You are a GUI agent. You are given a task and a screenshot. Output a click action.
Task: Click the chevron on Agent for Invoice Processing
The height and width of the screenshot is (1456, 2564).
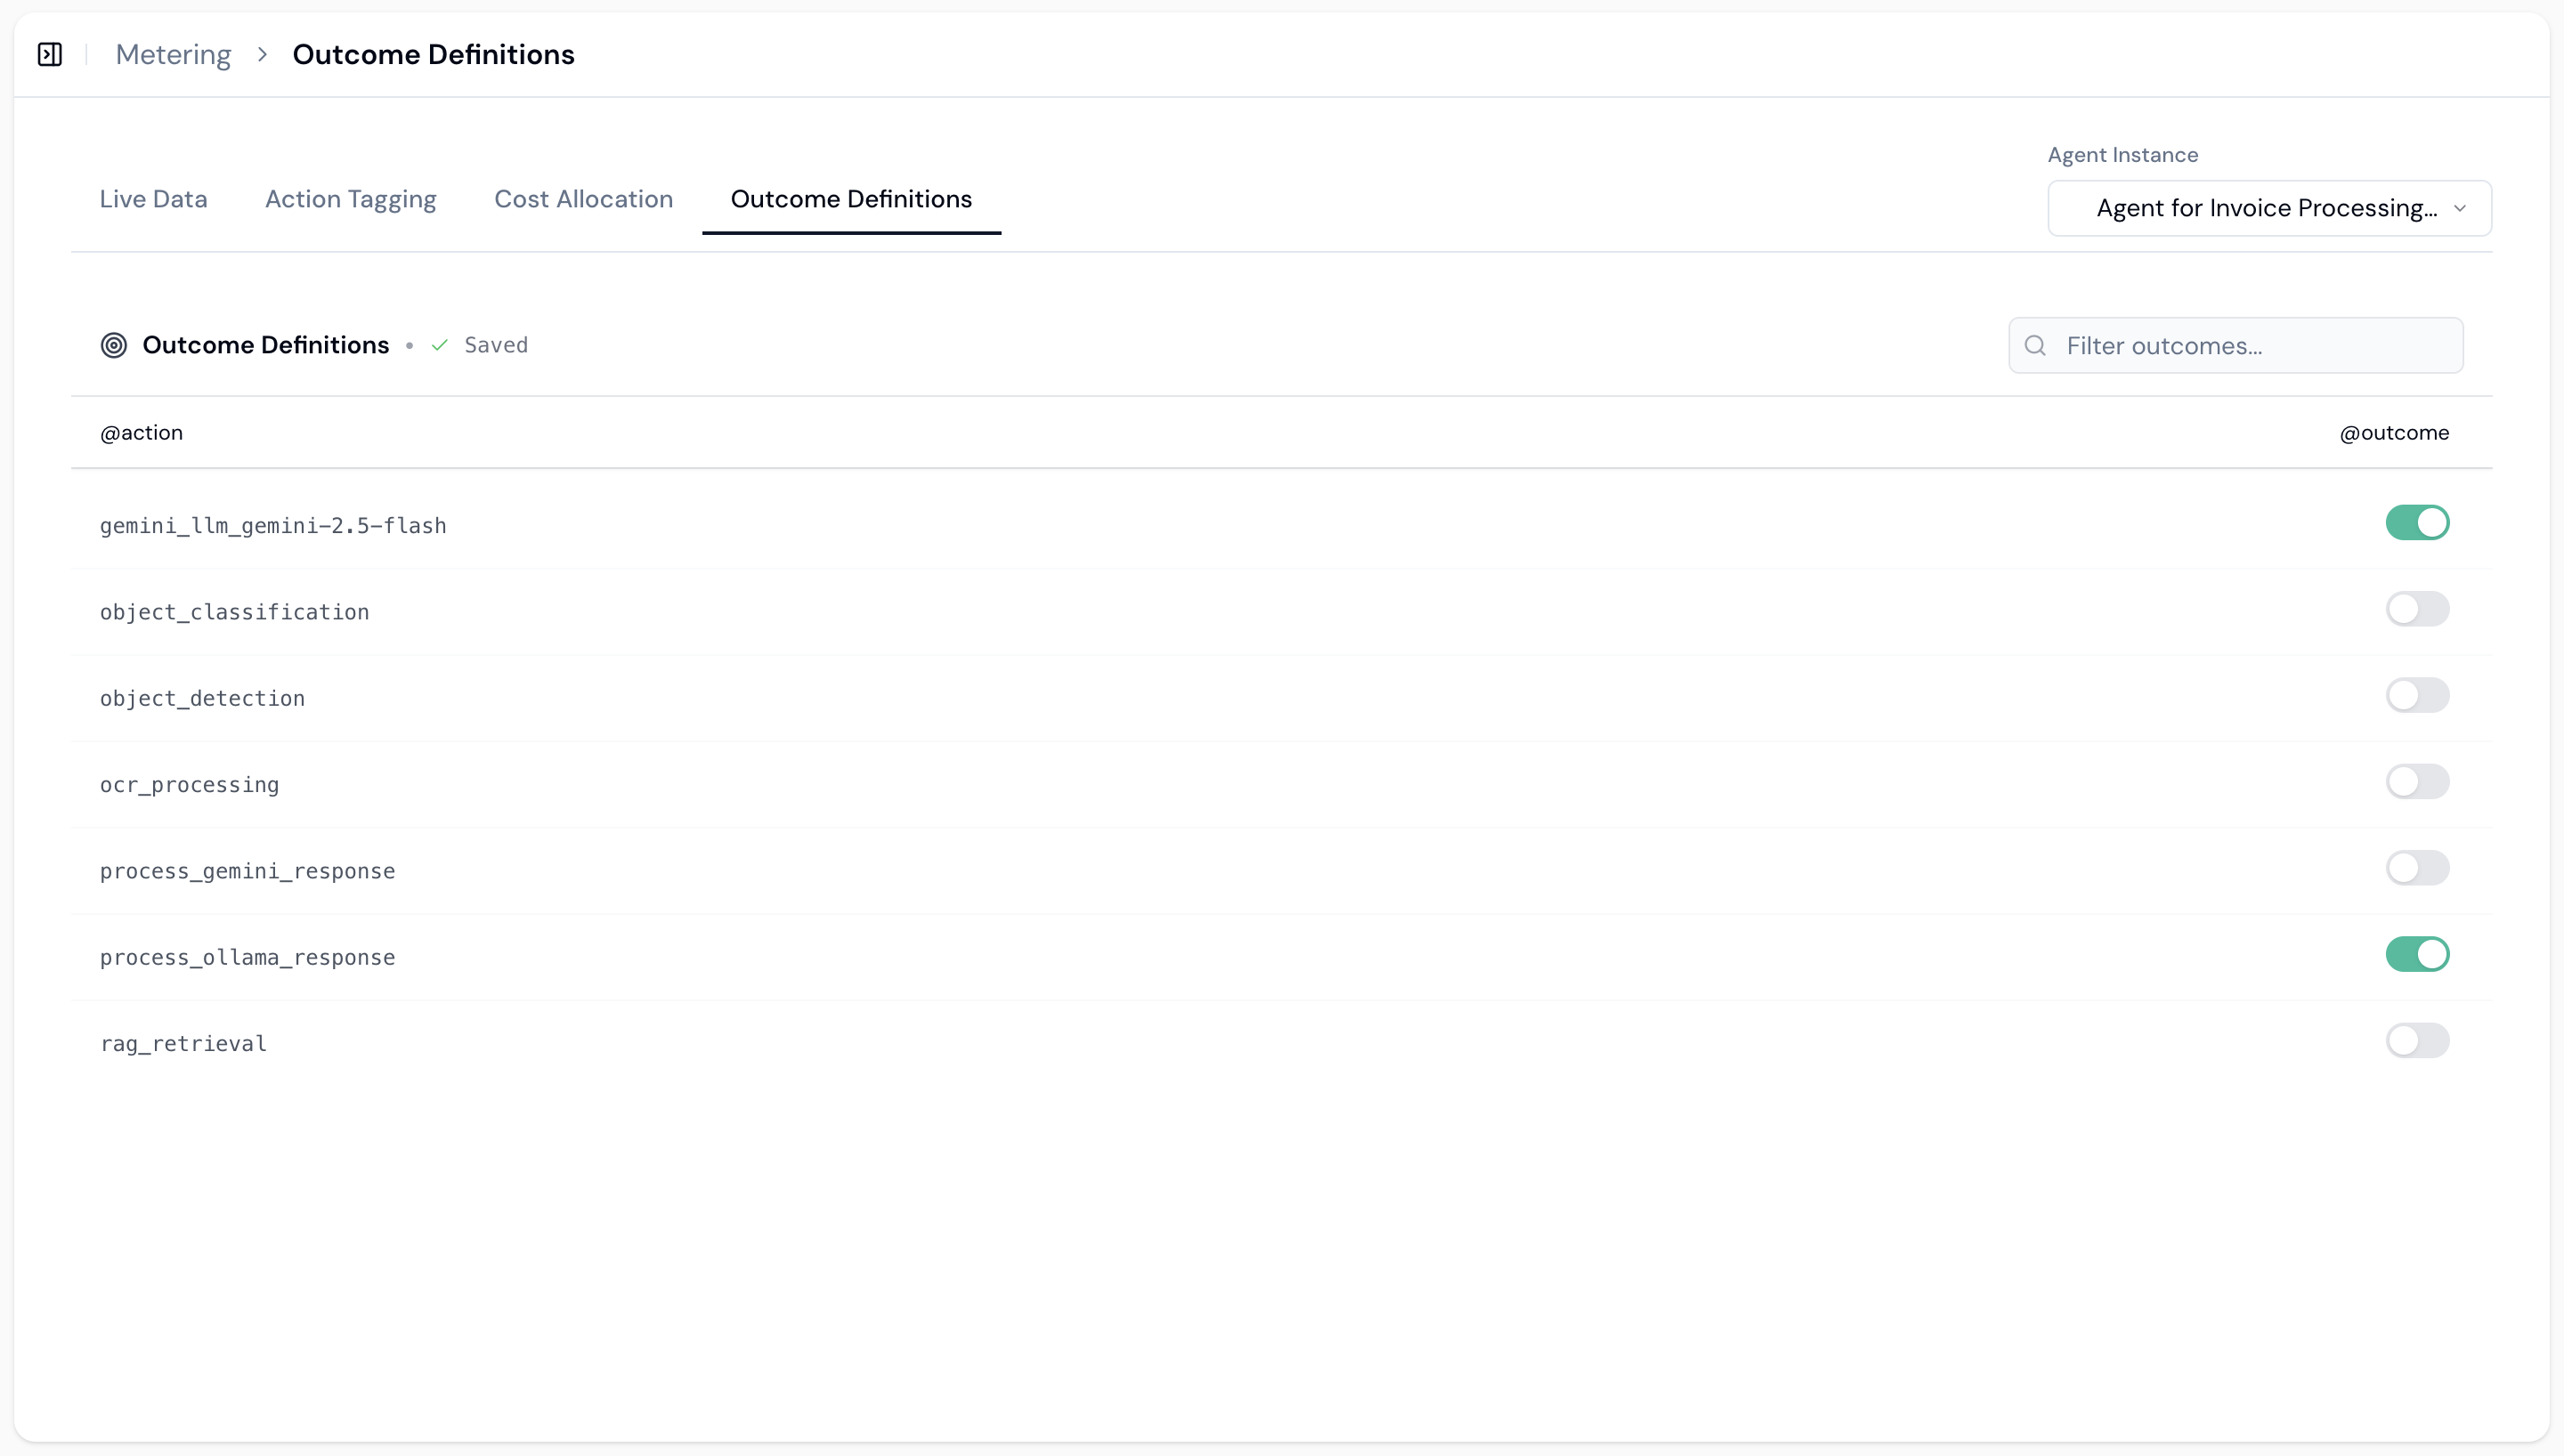tap(2461, 208)
